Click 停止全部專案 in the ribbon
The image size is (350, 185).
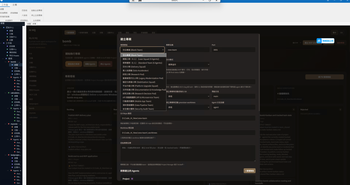37,15
